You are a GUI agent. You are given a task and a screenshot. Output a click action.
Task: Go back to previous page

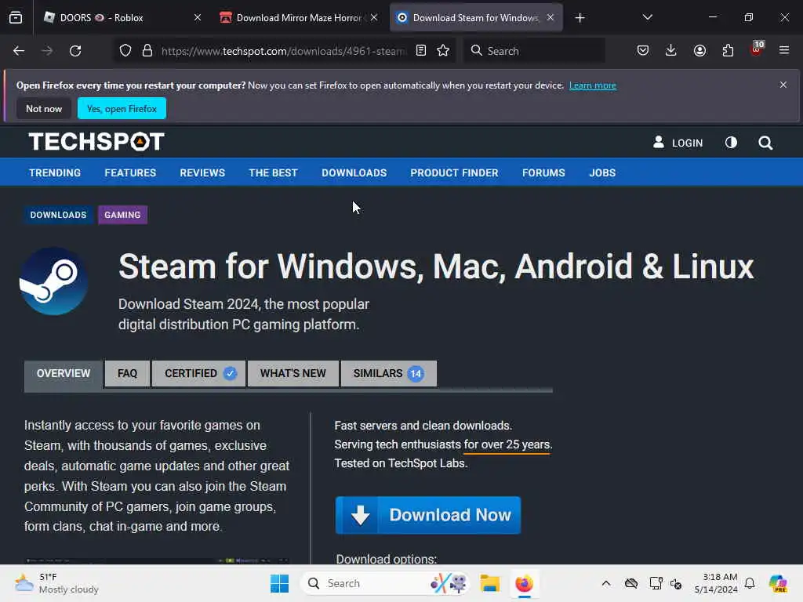click(x=19, y=51)
